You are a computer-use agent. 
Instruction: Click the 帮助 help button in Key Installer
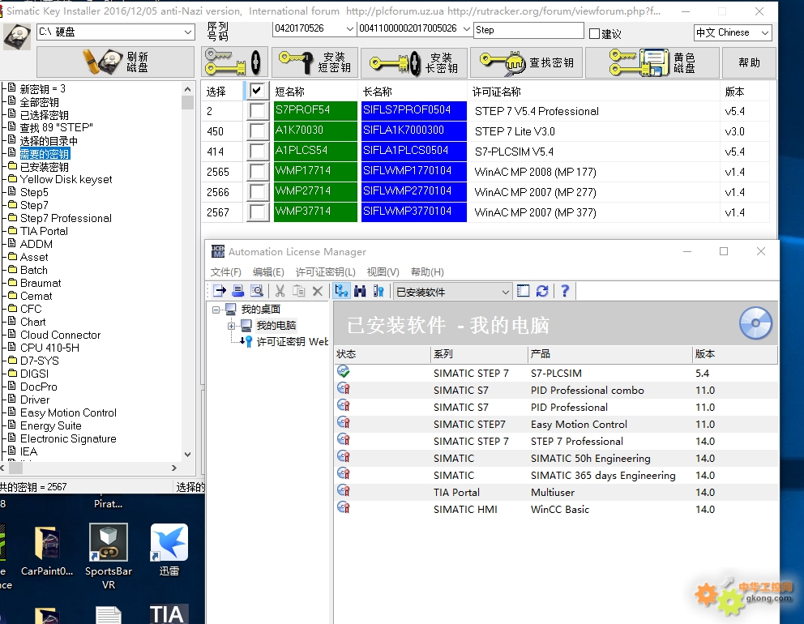coord(749,62)
